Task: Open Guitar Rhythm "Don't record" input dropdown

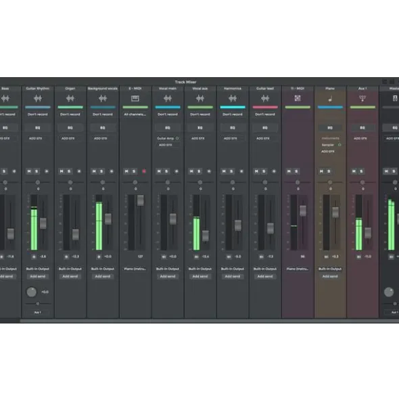Action: click(38, 114)
